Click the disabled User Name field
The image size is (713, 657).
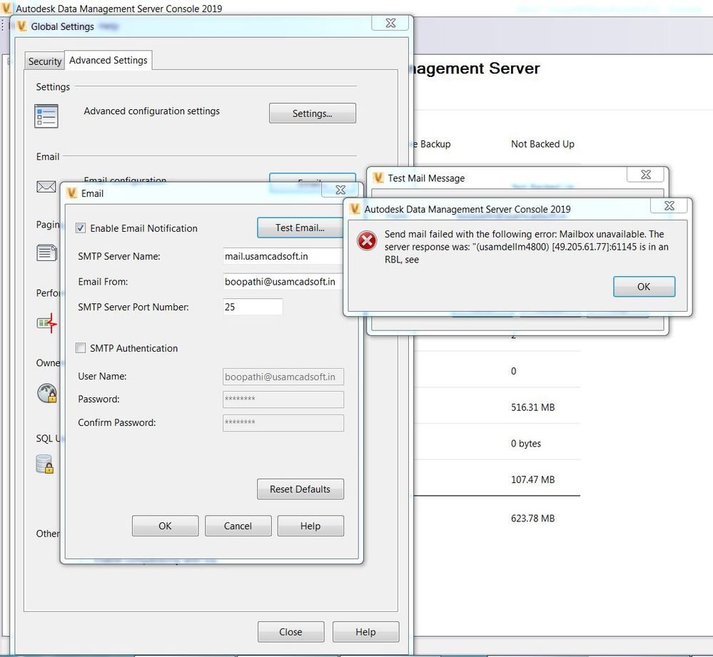pyautogui.click(x=283, y=377)
